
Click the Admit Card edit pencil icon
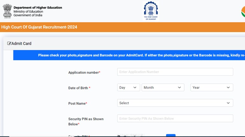9,44
